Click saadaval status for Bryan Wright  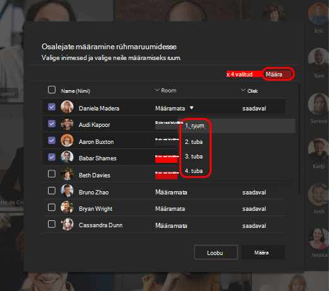(254, 209)
